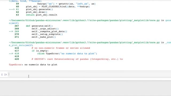Click the empty notebook code cell input
171x96 pixels.
tap(90, 75)
